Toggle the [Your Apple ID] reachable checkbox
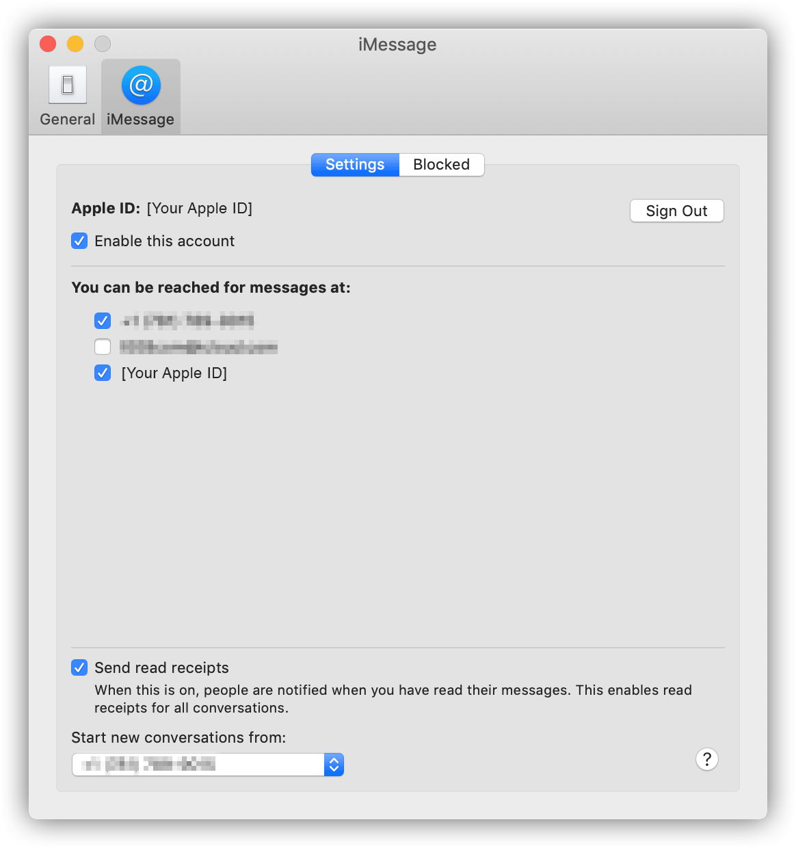This screenshot has height=848, width=796. pos(103,373)
